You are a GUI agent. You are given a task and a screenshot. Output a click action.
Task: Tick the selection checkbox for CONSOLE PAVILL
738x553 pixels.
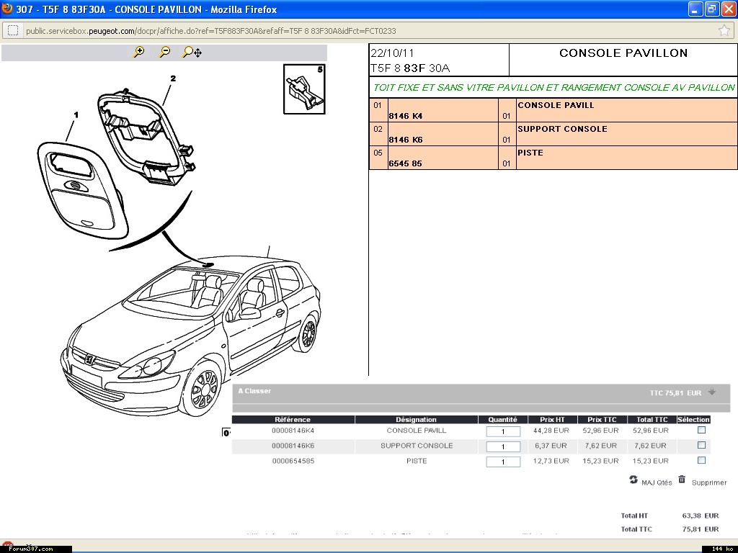[x=701, y=430]
